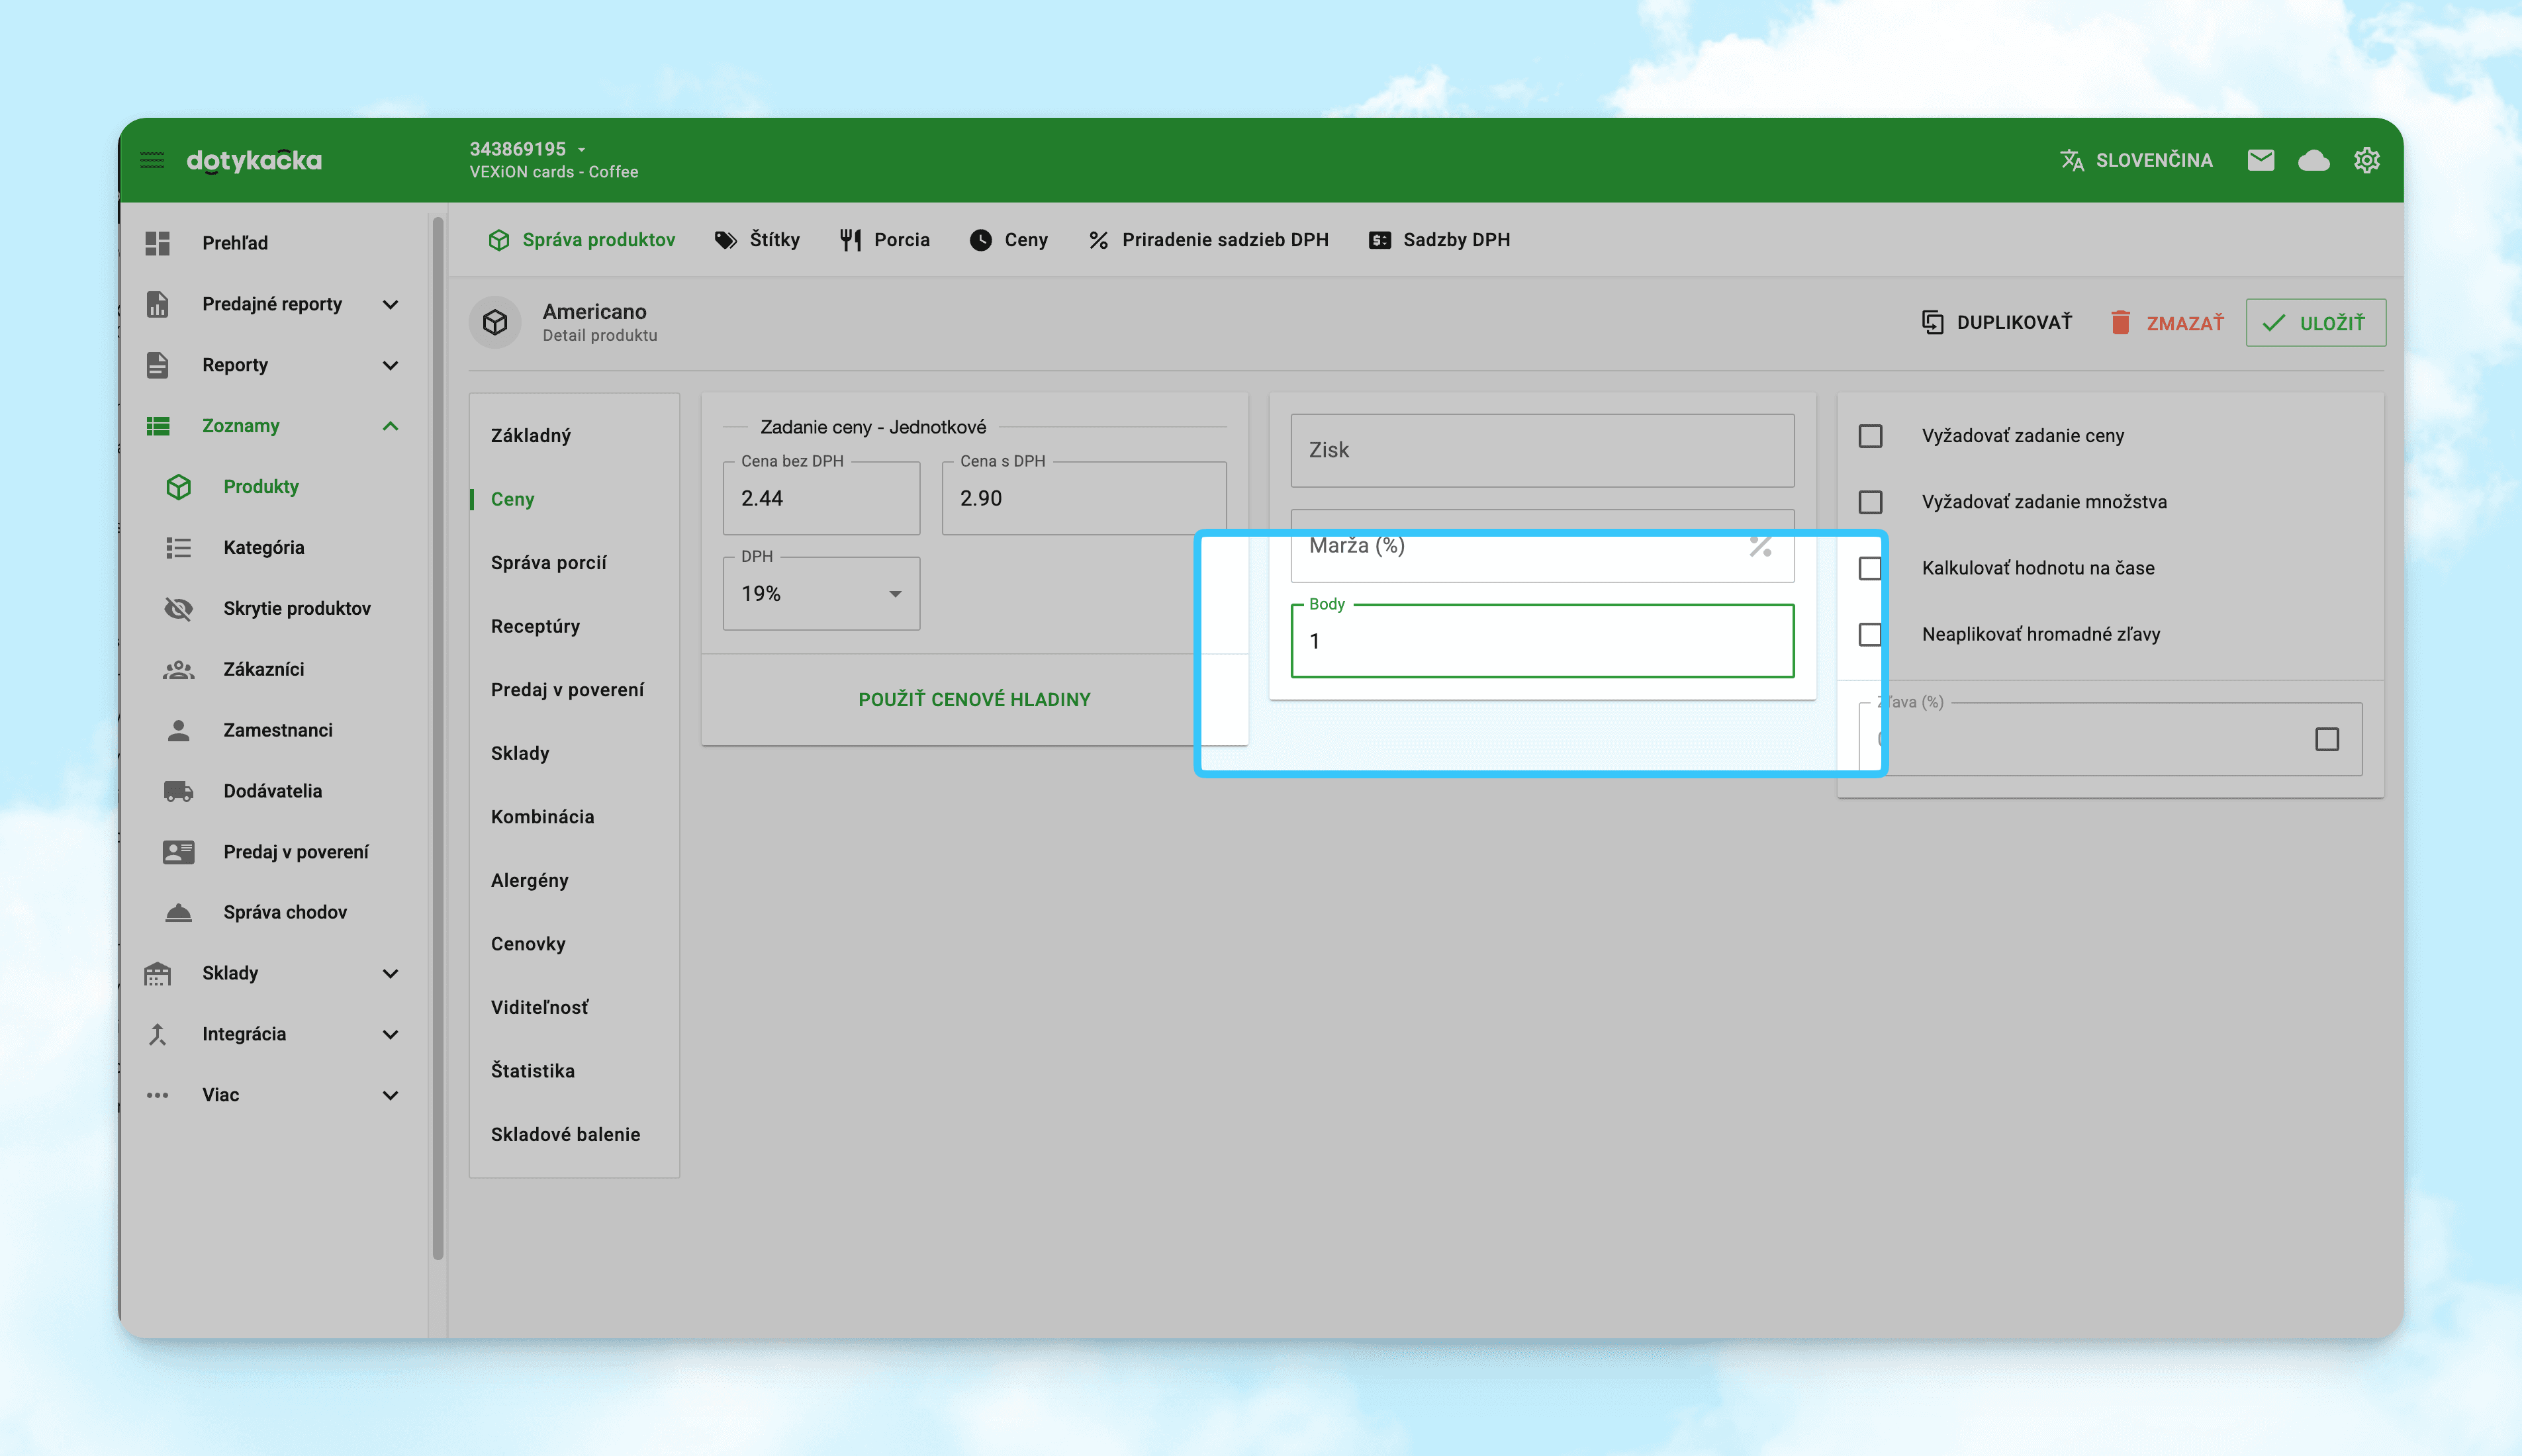The height and width of the screenshot is (1456, 2522).
Task: Expand Predajné reporty sidebar section
Action: pos(390,304)
